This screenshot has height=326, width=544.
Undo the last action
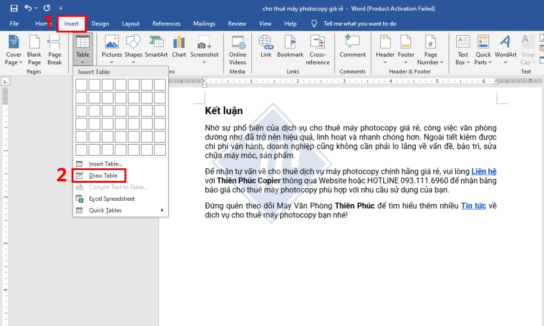(28, 8)
